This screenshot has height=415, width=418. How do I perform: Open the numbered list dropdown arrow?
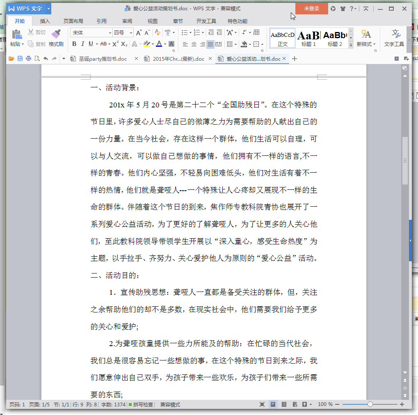(203, 33)
